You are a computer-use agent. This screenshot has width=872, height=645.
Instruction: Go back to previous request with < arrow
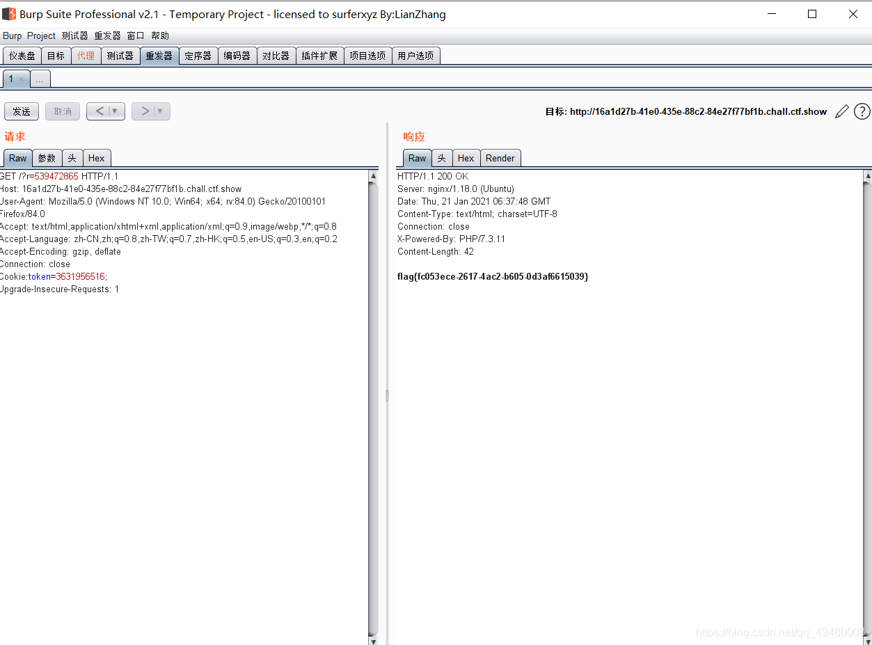(x=100, y=111)
